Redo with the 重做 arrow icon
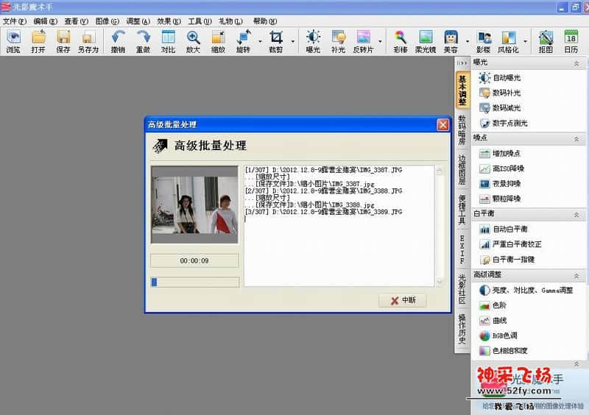589x415 pixels. [x=143, y=41]
